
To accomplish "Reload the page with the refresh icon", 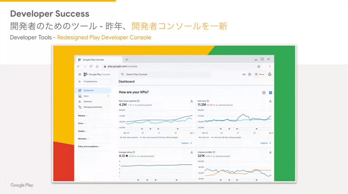I will tap(91, 66).
